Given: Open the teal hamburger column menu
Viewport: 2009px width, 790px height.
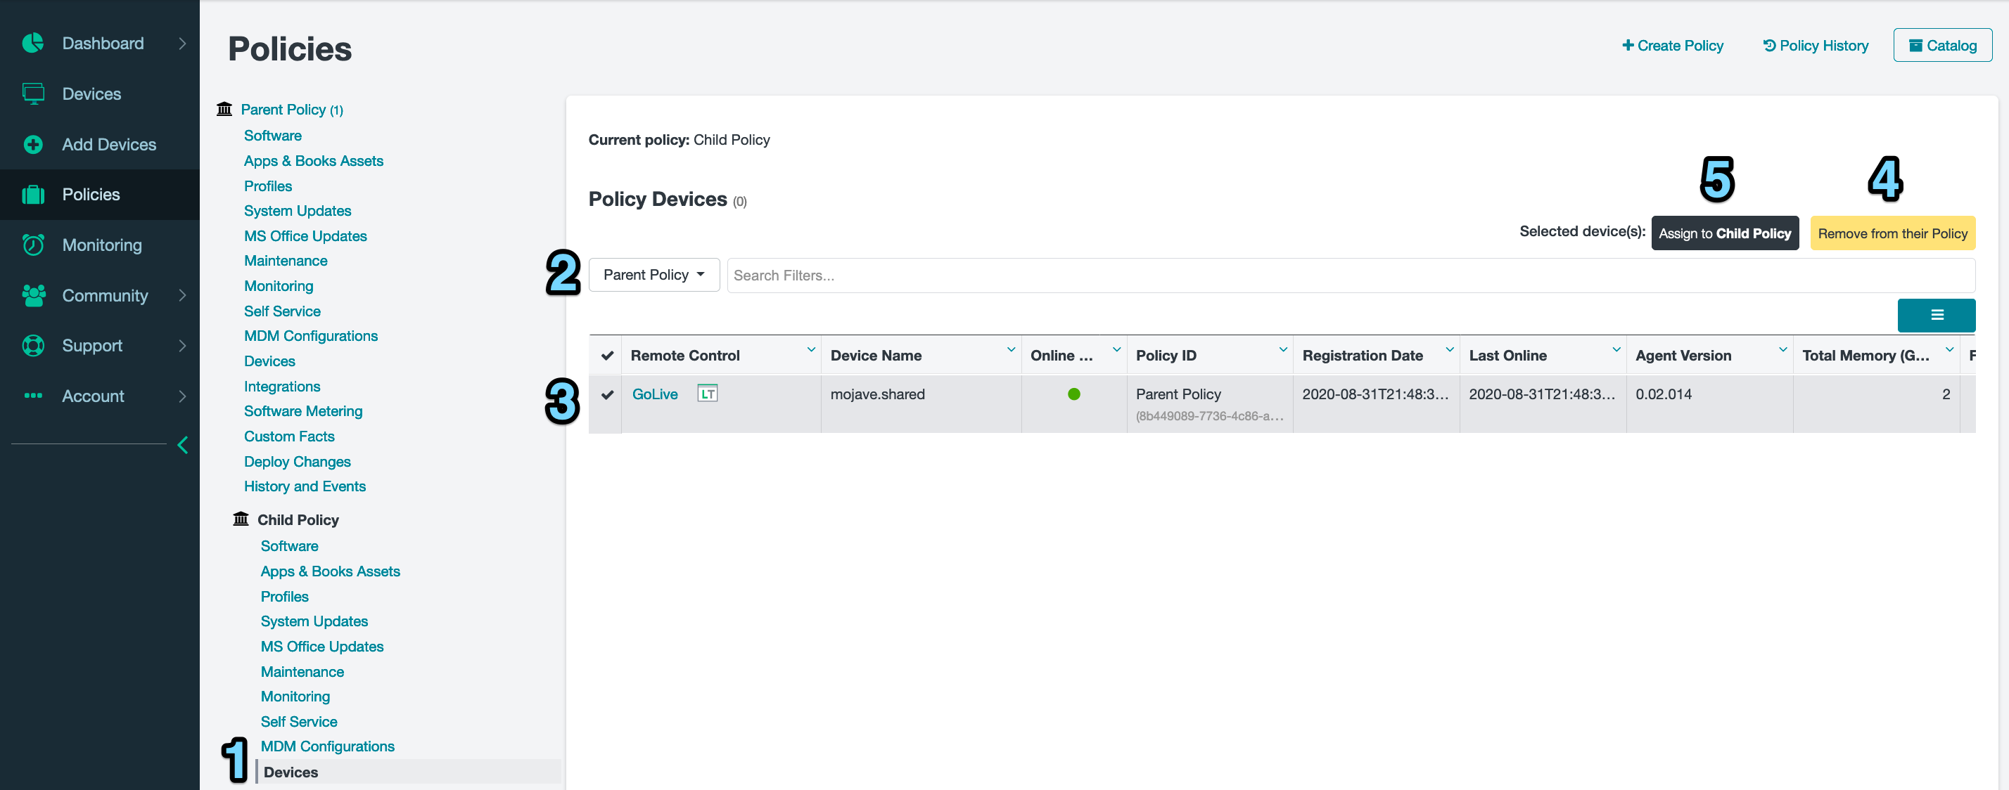Looking at the screenshot, I should [x=1936, y=315].
